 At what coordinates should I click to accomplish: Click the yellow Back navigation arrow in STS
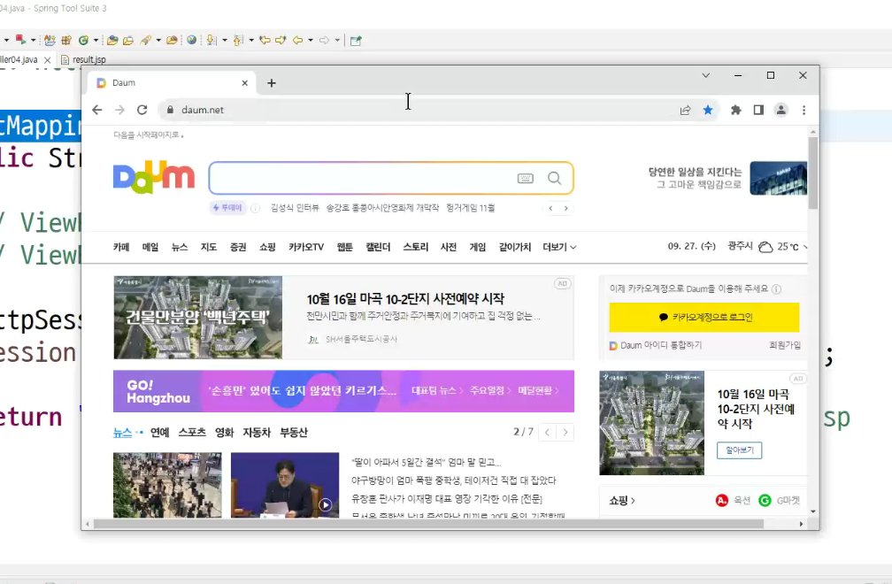click(297, 41)
